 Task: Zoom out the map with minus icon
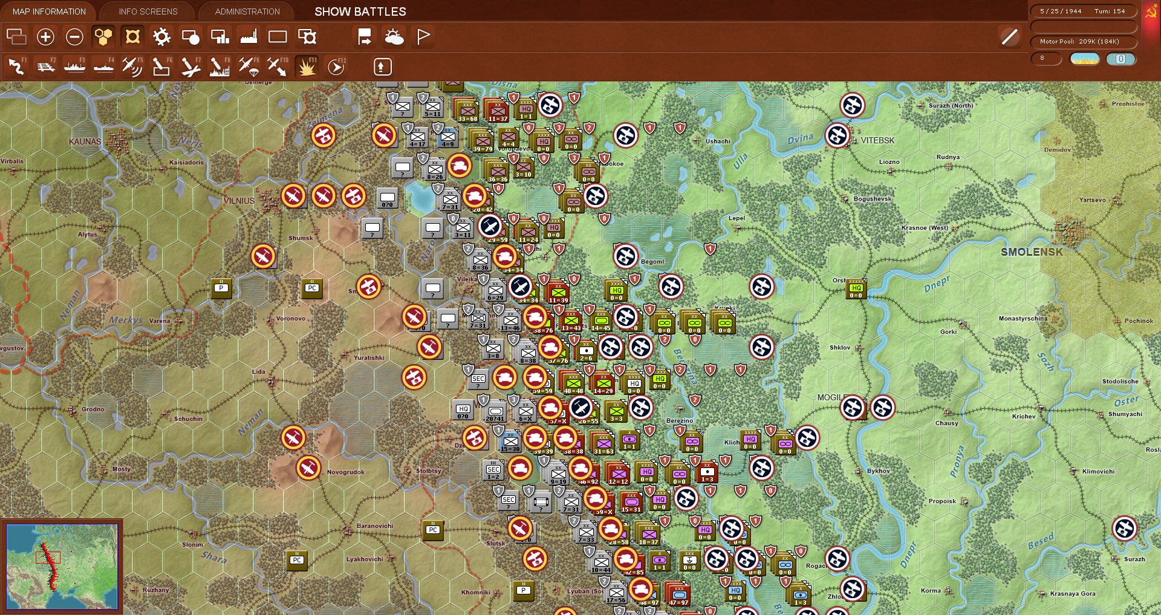74,37
